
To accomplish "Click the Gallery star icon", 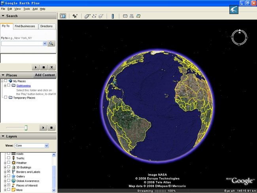I will (x=13, y=176).
